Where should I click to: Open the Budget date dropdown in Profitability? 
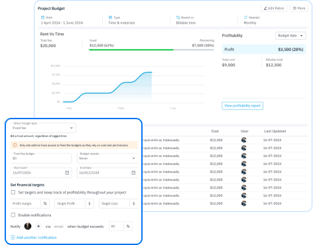[290, 36]
